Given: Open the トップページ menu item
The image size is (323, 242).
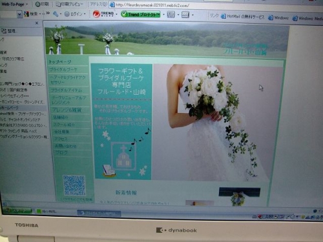Looking at the screenshot, I should coord(60,62).
